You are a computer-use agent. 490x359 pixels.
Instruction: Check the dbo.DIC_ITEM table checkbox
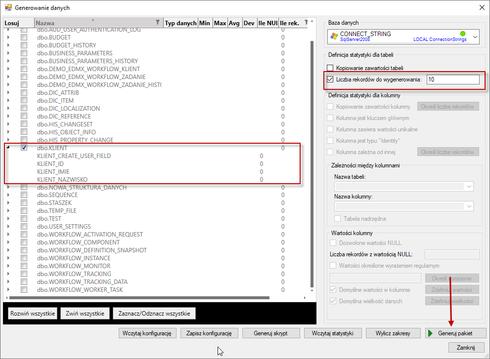tap(24, 101)
